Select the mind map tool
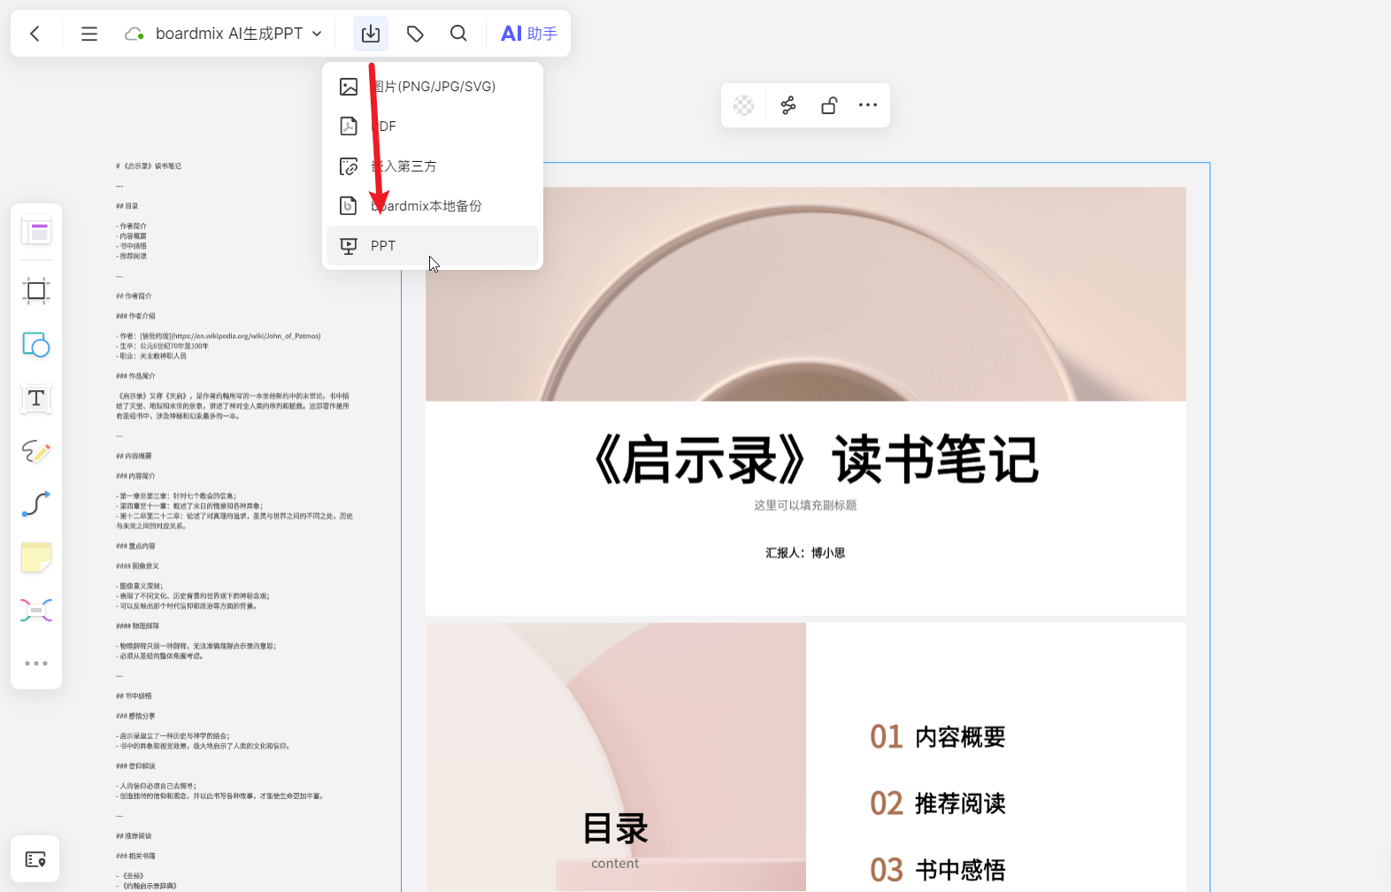This screenshot has width=1391, height=892. pyautogui.click(x=36, y=611)
